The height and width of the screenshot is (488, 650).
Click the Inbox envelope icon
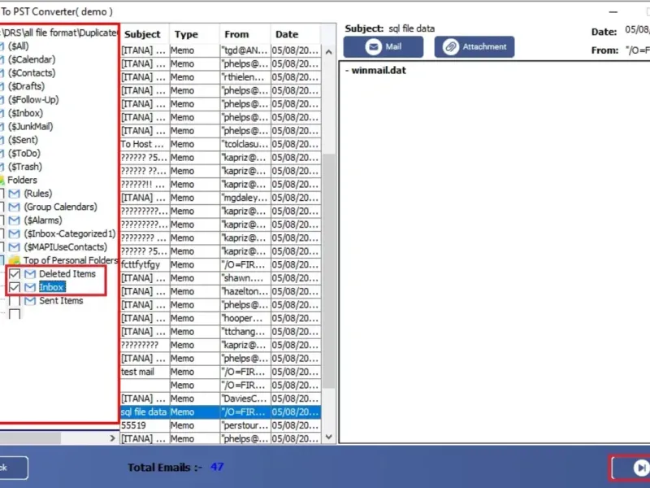[x=30, y=287]
